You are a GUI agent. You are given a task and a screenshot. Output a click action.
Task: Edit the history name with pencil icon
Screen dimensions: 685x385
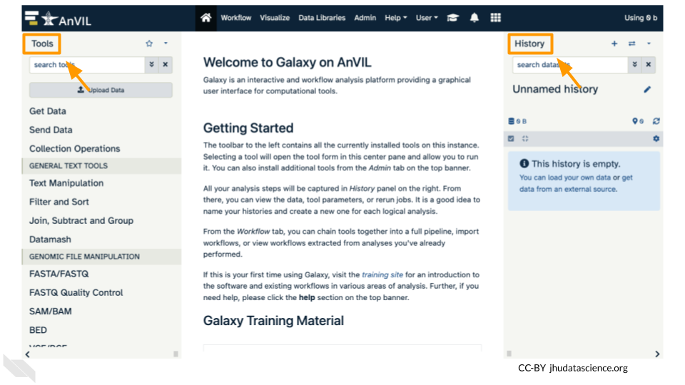(647, 90)
